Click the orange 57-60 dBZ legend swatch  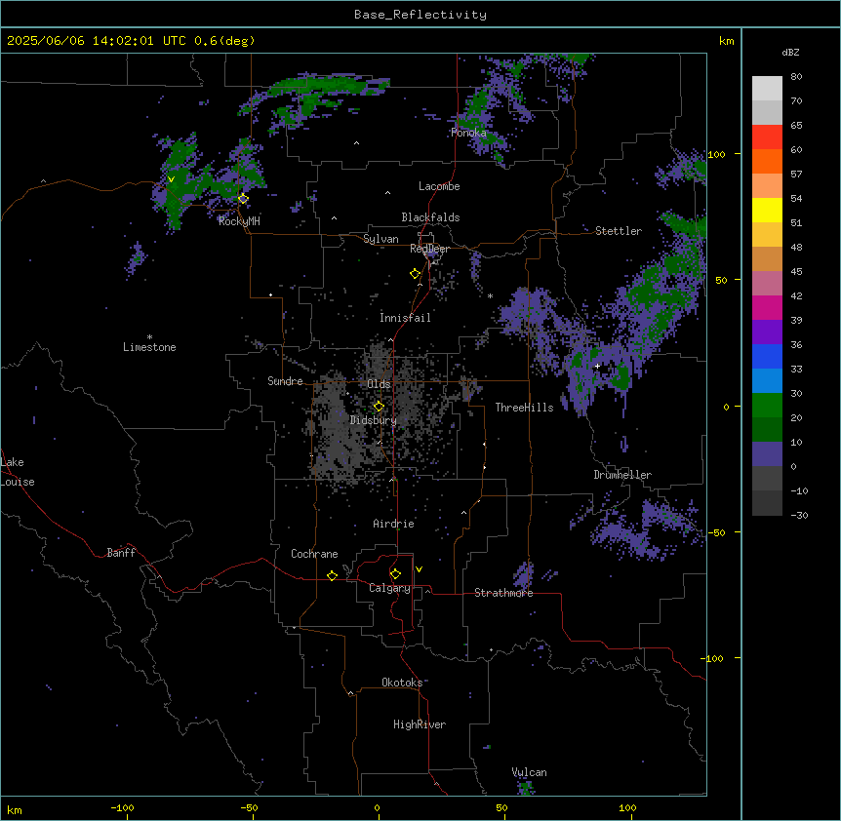click(767, 161)
